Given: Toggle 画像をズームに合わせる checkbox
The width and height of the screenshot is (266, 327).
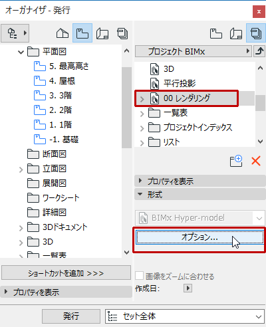Looking at the screenshot, I should coord(139,276).
